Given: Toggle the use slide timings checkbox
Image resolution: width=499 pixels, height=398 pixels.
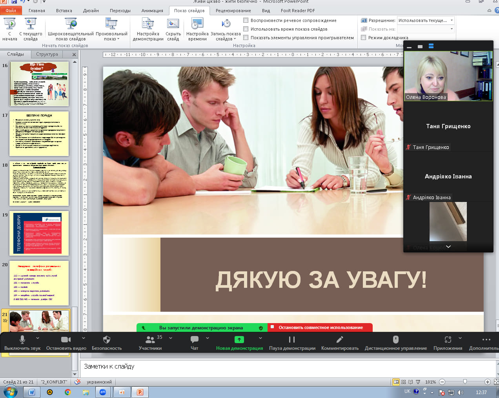Looking at the screenshot, I should click(246, 29).
